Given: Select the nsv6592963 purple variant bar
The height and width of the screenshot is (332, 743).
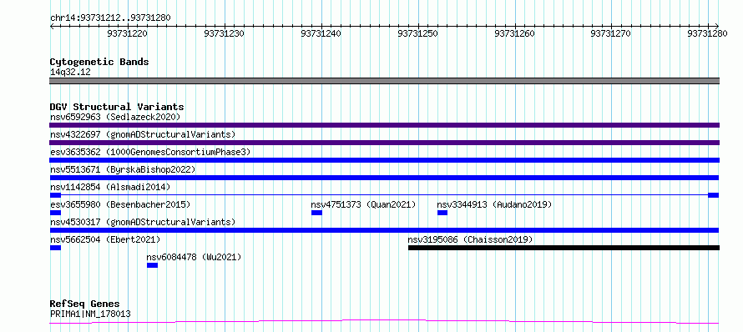Looking at the screenshot, I should [x=384, y=125].
